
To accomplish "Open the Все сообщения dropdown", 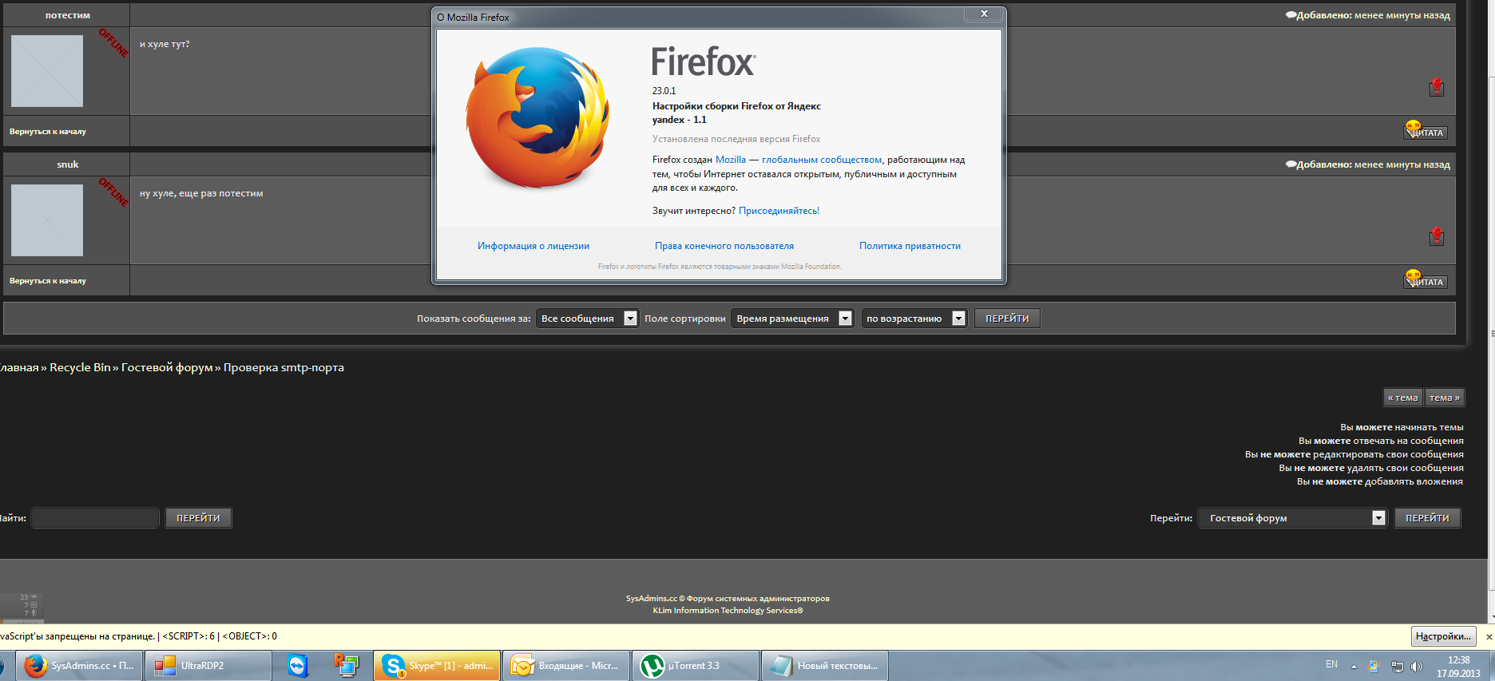I will click(587, 319).
